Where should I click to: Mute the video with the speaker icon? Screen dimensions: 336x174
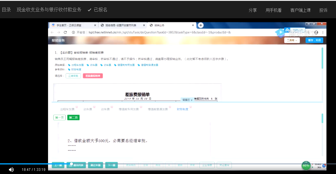coord(11,170)
